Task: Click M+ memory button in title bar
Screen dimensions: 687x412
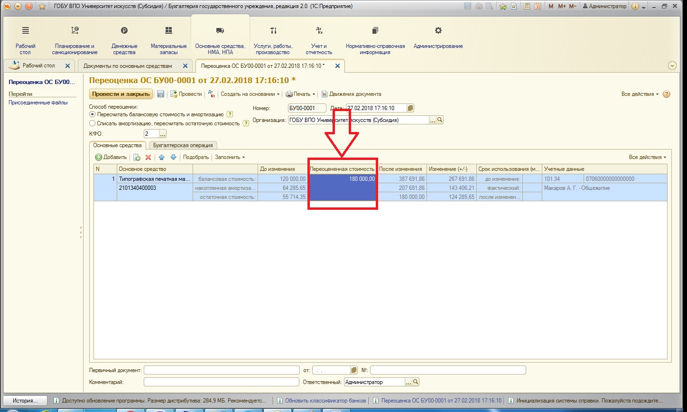Action: click(562, 6)
